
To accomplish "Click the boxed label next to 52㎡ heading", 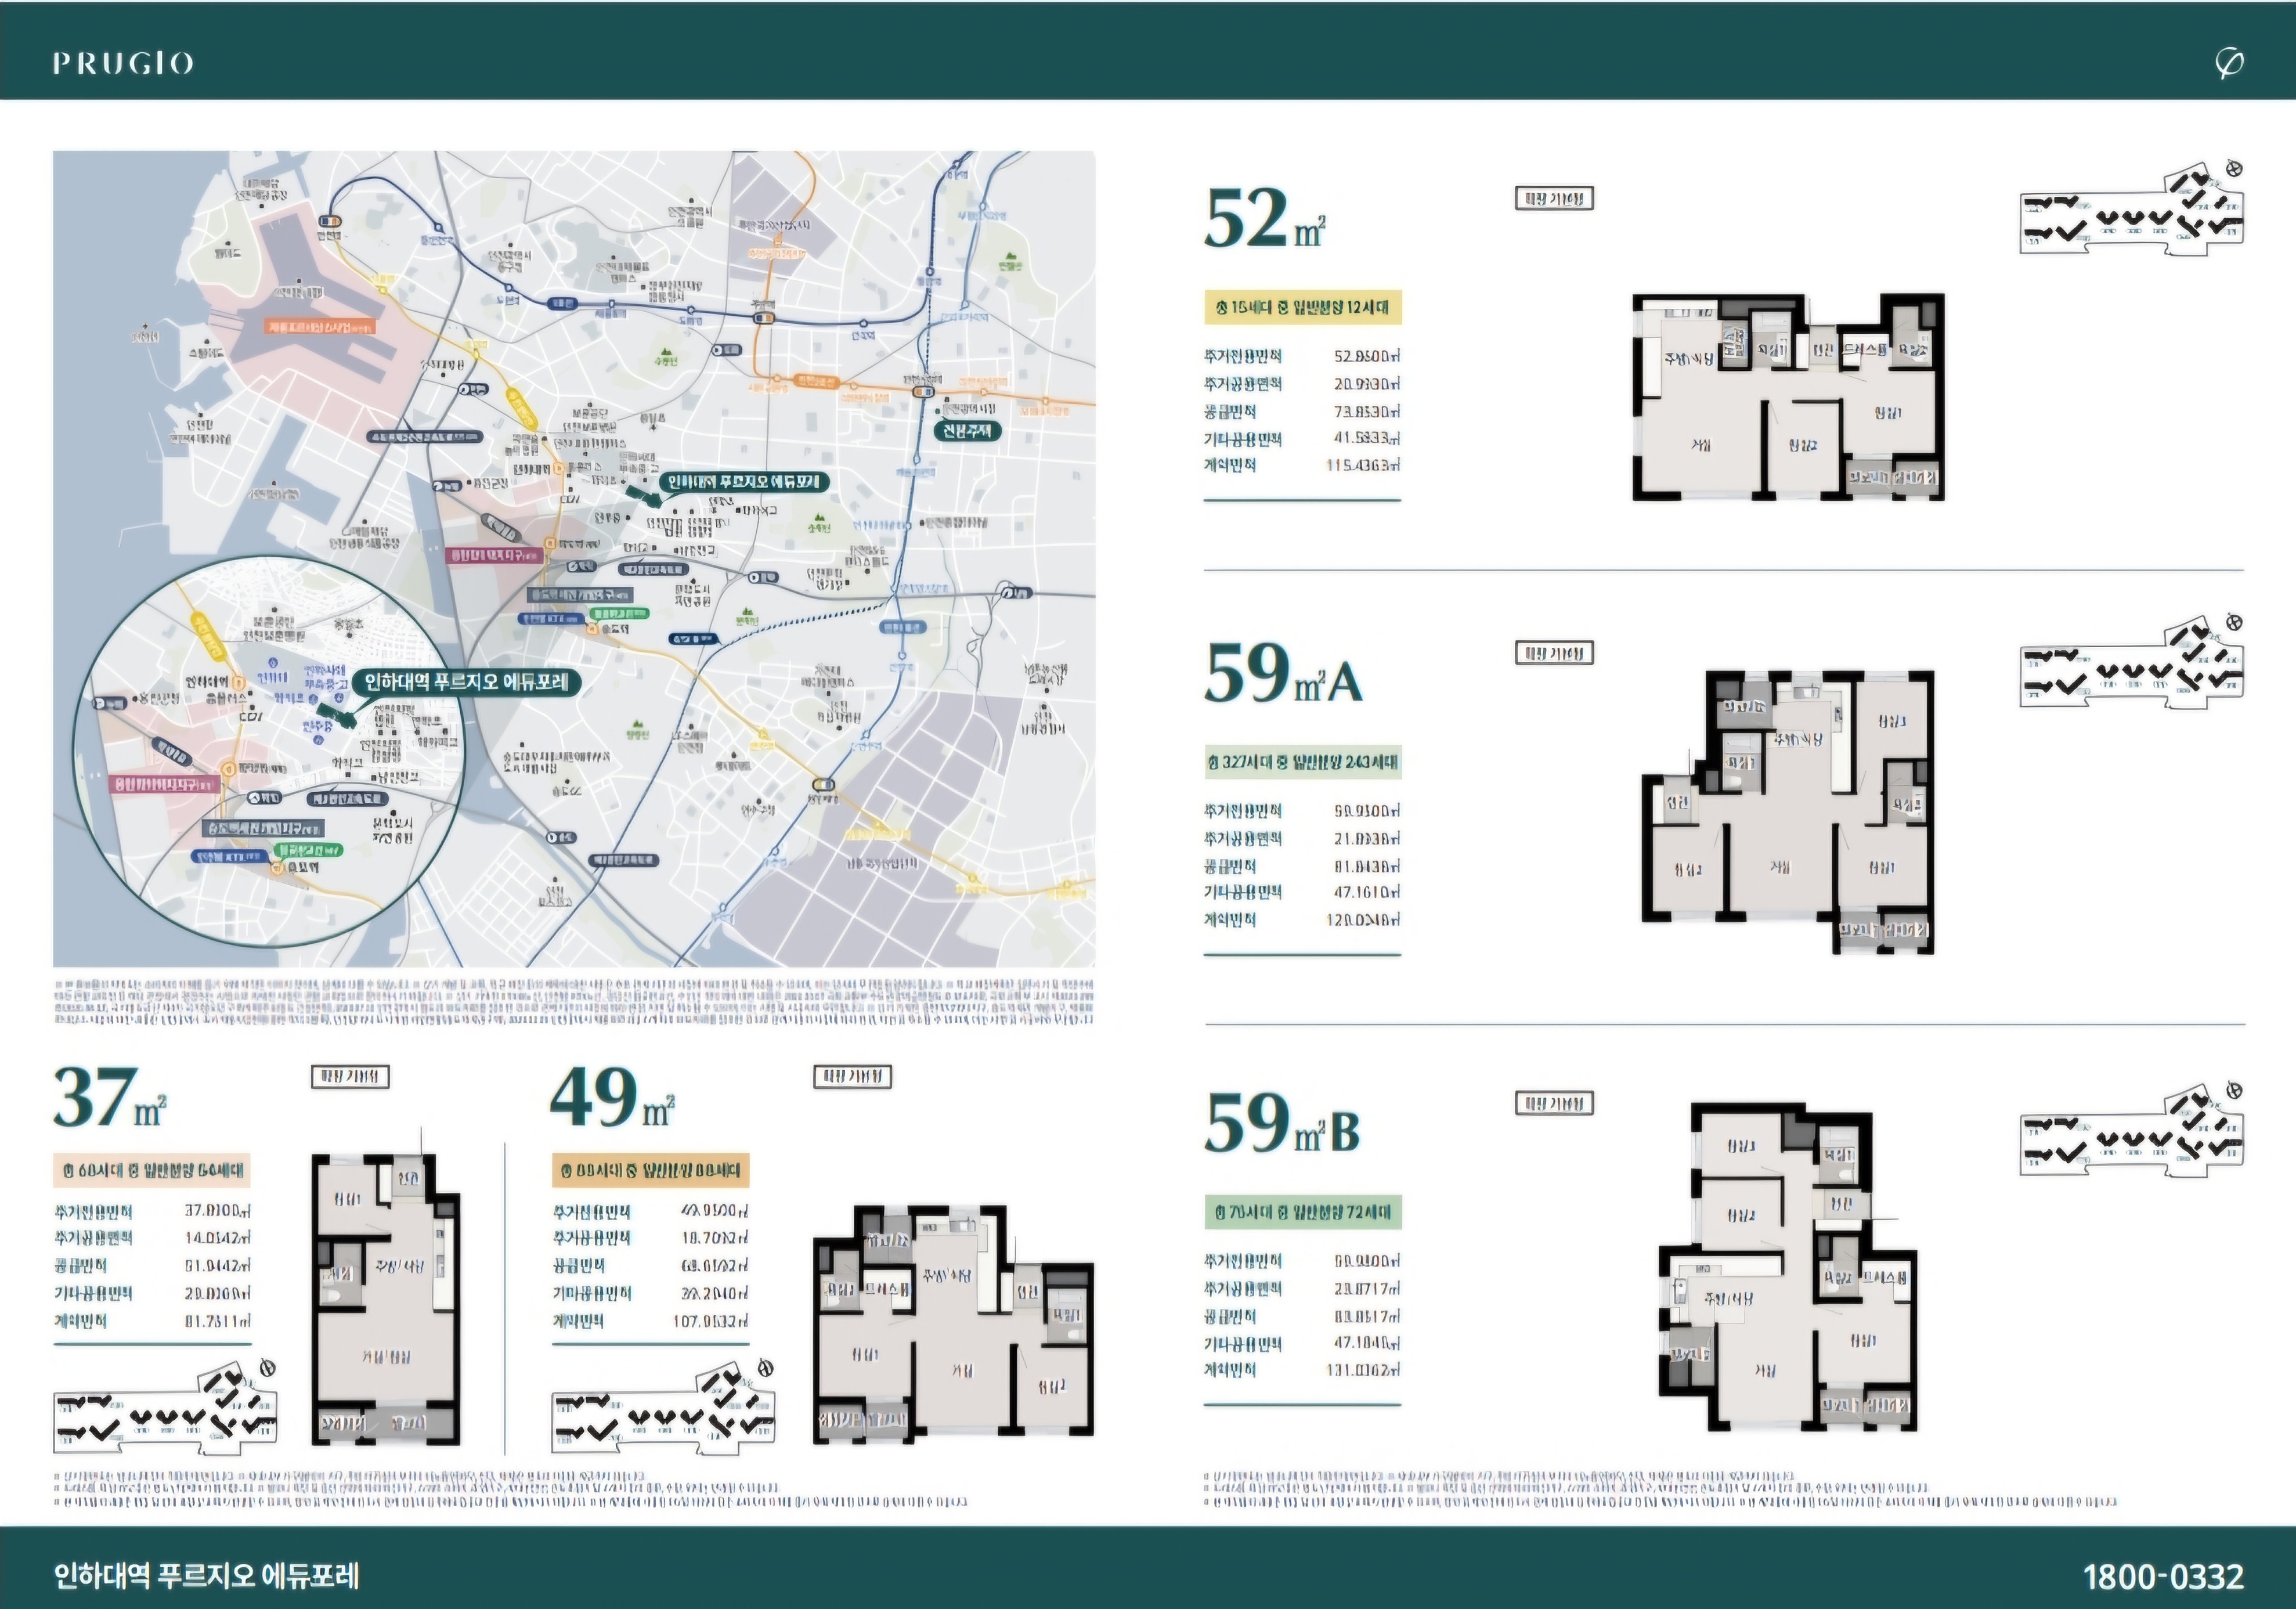I will tap(1554, 198).
